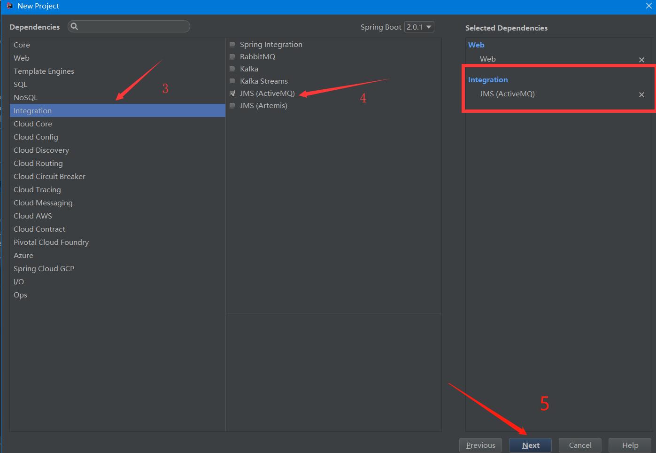Select JMS (ActiveMQ) in Selected Dependencies
The image size is (656, 453).
point(507,94)
